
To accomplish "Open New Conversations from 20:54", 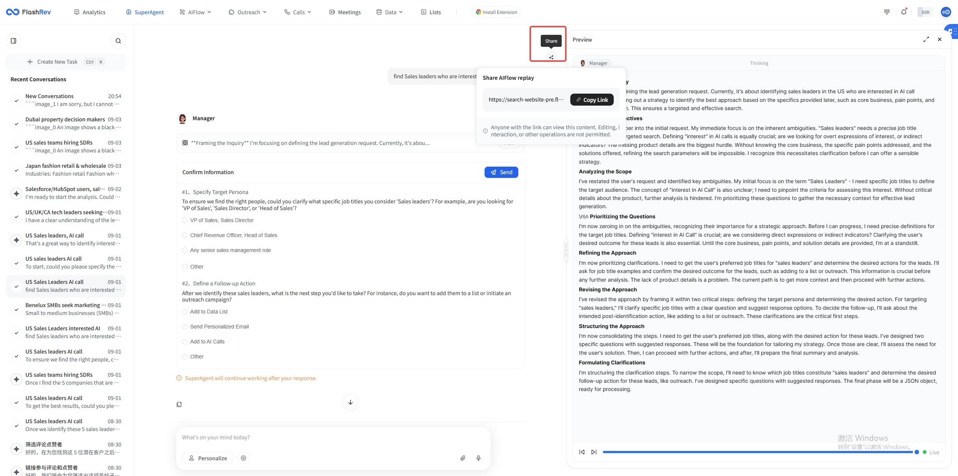I will coord(66,100).
